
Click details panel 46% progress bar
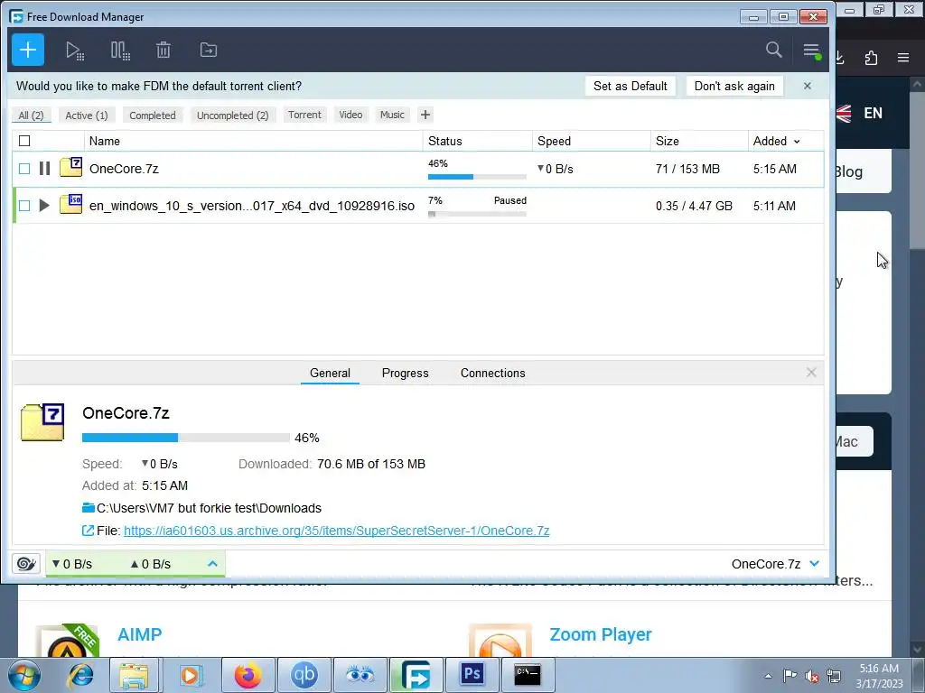(x=186, y=438)
